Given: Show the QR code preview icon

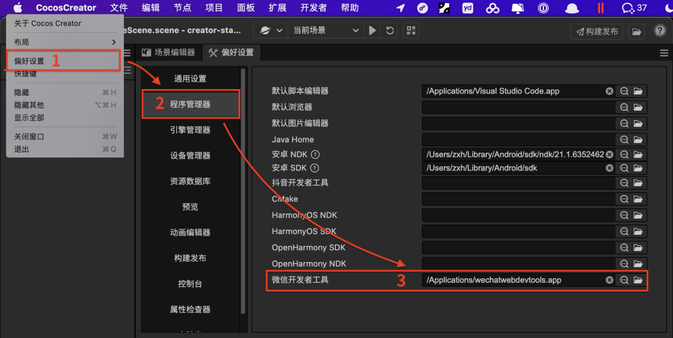Looking at the screenshot, I should click(411, 31).
